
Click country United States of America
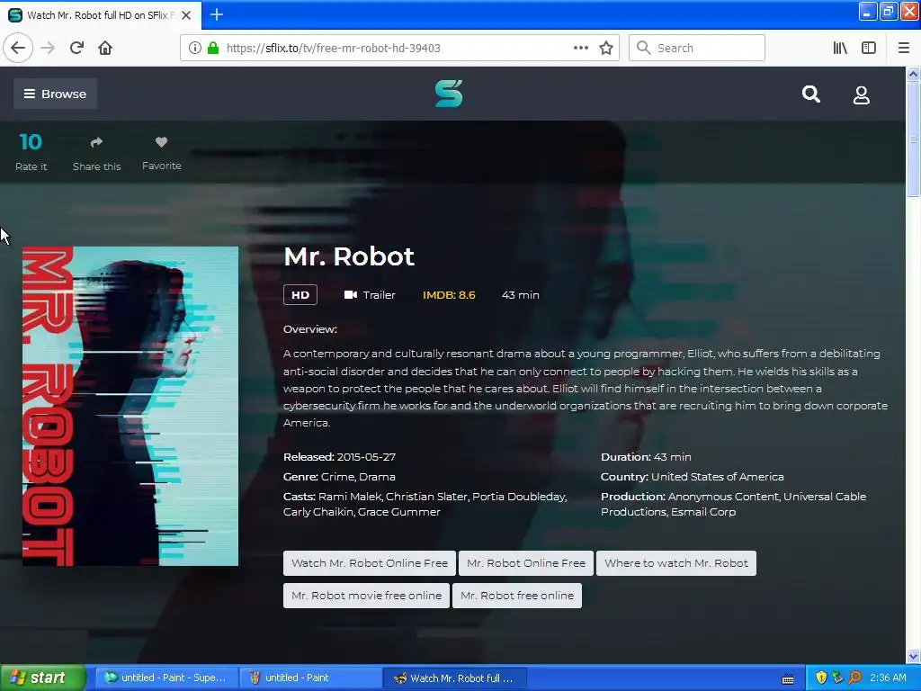tap(717, 477)
